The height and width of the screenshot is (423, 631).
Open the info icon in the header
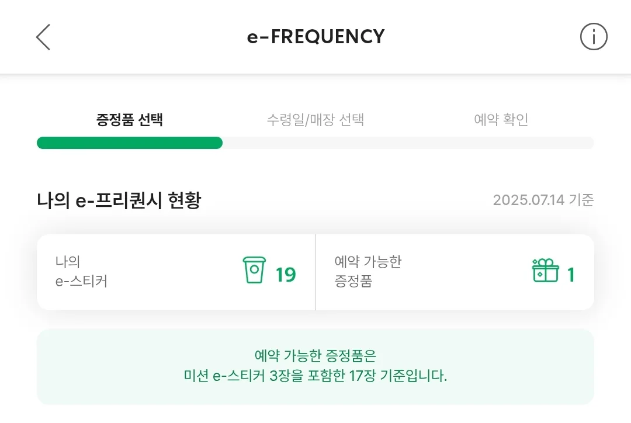[593, 37]
